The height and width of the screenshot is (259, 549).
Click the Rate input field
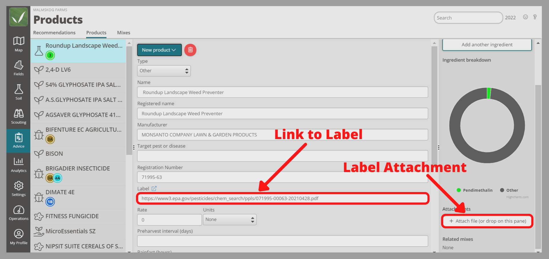click(x=170, y=220)
